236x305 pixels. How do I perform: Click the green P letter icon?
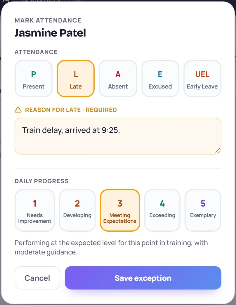tap(33, 74)
